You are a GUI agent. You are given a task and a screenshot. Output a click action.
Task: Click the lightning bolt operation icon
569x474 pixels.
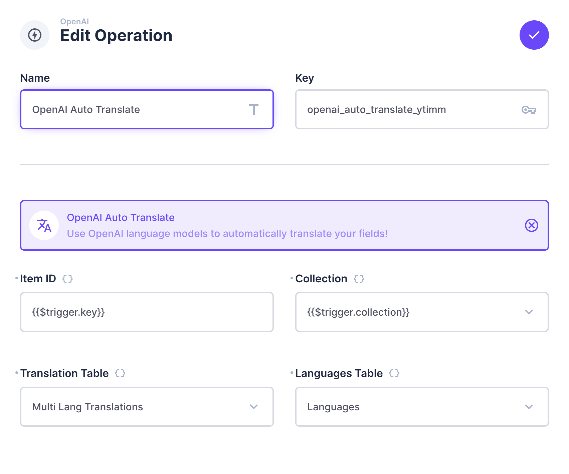pyautogui.click(x=35, y=35)
